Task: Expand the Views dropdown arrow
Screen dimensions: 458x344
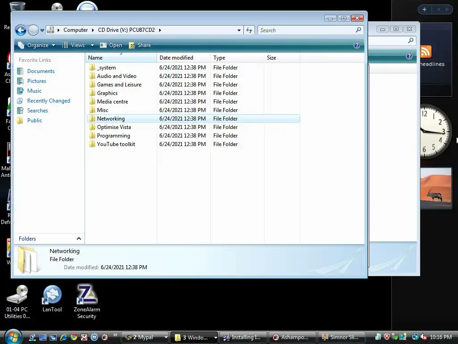Action: pyautogui.click(x=92, y=45)
